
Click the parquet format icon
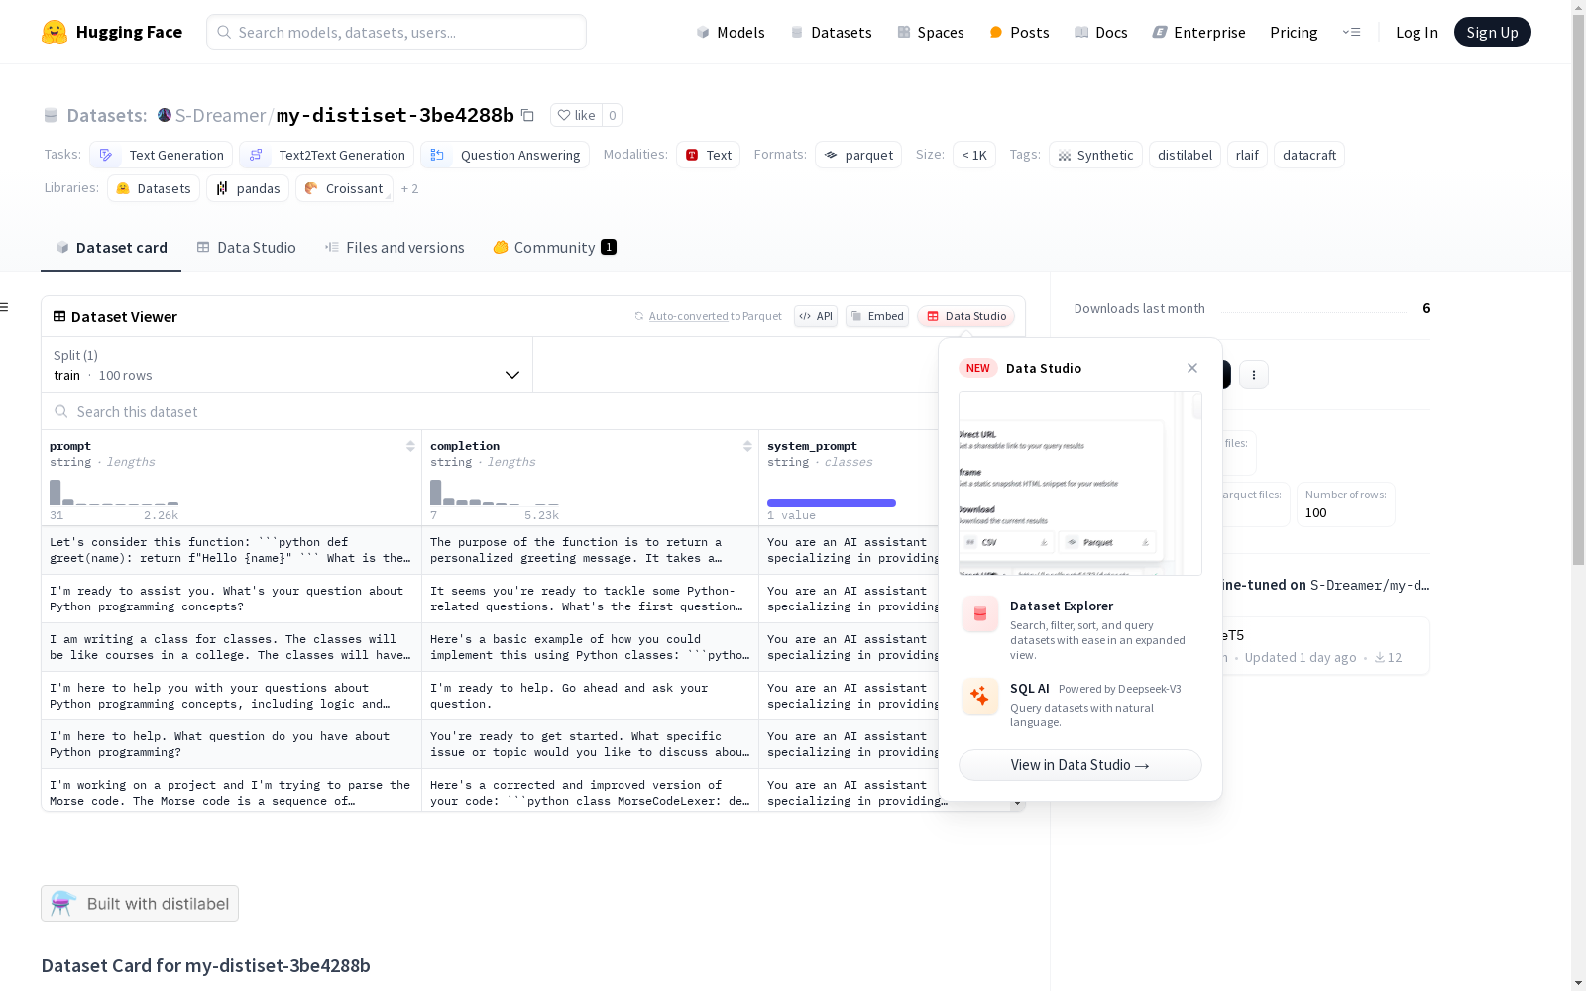[x=831, y=155]
